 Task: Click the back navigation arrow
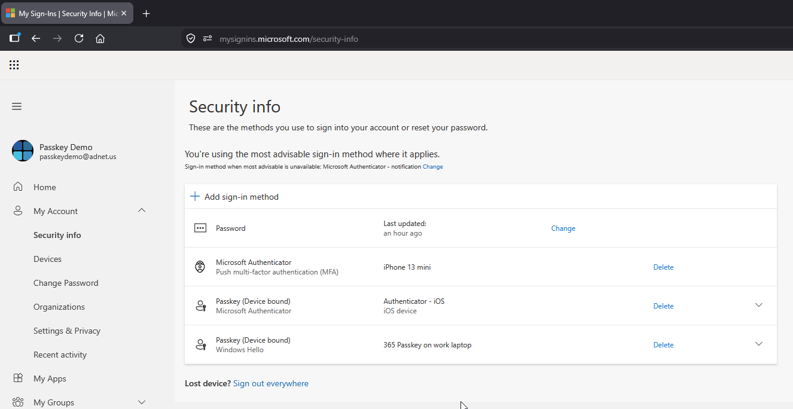[36, 38]
